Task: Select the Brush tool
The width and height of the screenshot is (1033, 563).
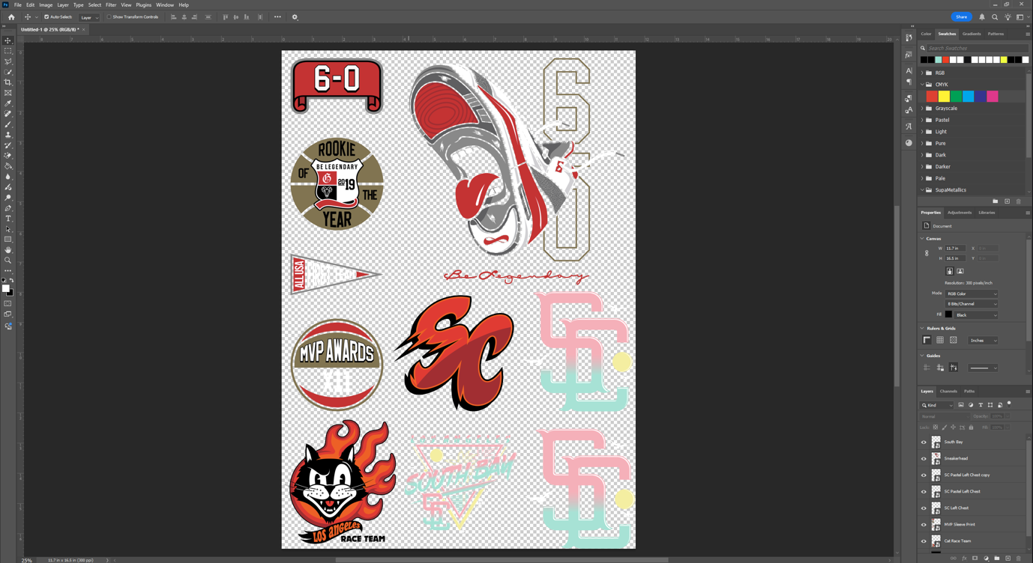Action: [x=8, y=124]
